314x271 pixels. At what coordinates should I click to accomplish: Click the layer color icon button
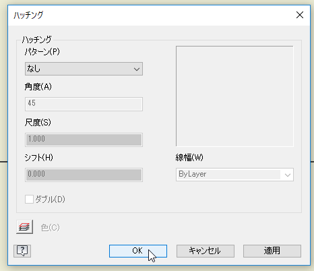25,227
